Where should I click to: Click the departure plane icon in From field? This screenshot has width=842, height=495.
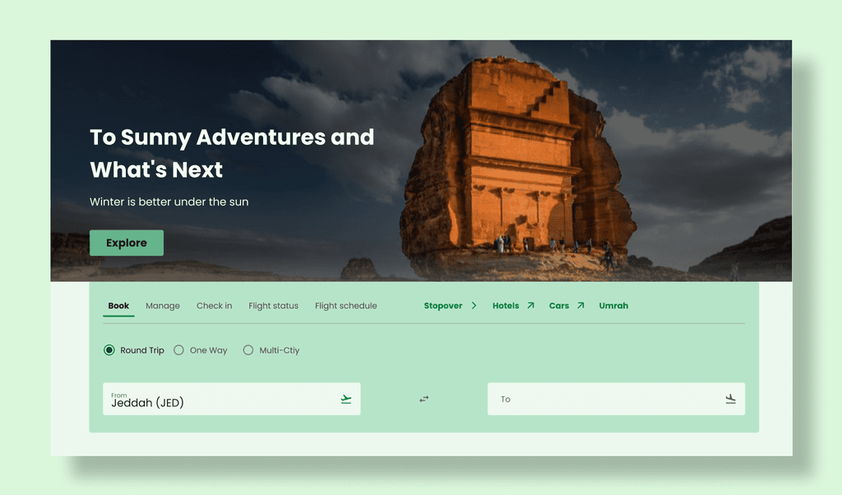click(x=346, y=399)
